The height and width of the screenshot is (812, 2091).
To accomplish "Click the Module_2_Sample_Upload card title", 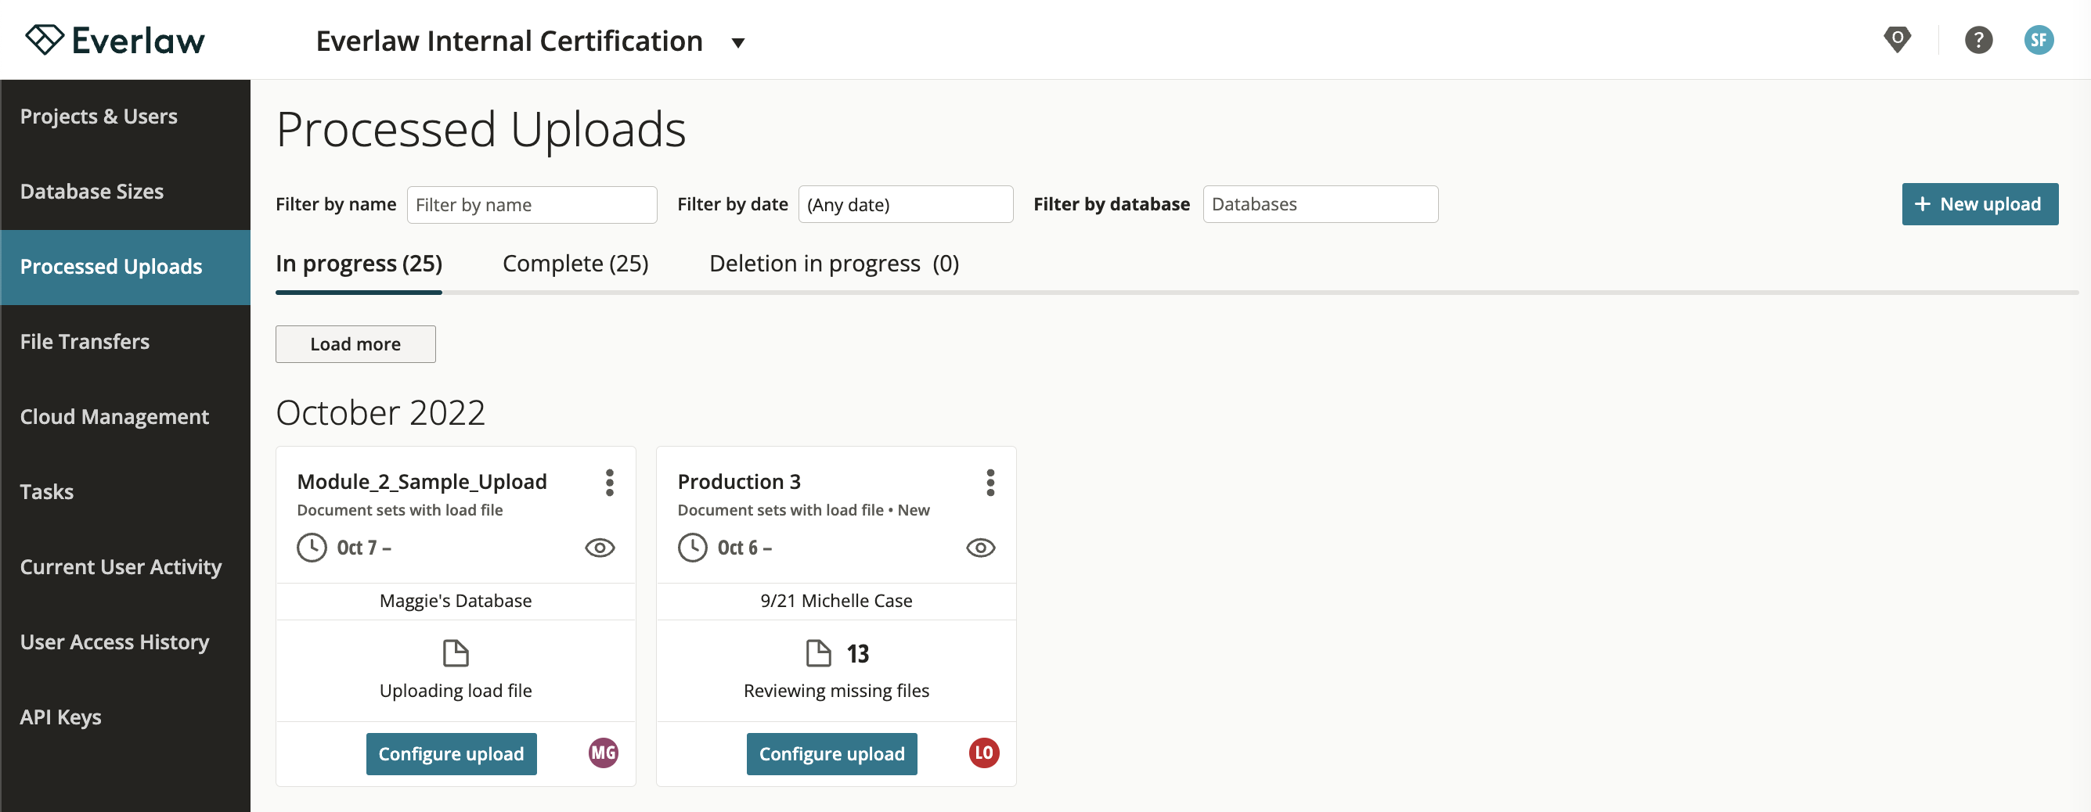I will pos(422,482).
